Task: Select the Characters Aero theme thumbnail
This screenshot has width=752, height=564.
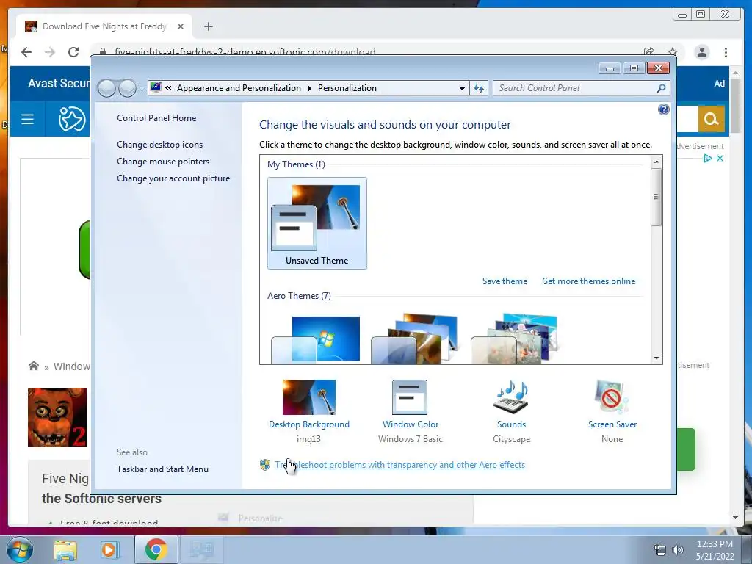Action: 516,339
